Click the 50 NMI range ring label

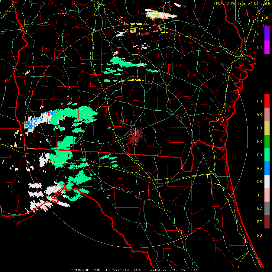[x=136, y=80]
